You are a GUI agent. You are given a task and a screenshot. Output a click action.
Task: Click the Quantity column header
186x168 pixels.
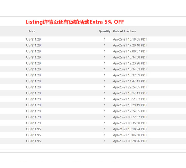click(x=105, y=31)
